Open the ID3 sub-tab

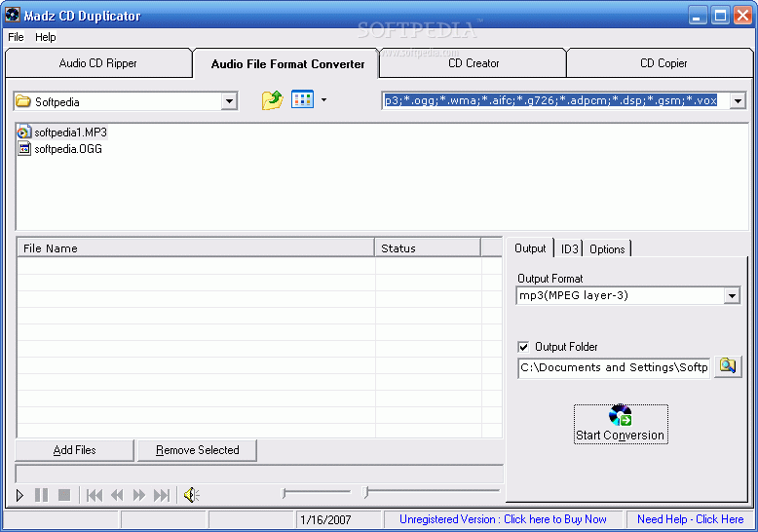(569, 249)
